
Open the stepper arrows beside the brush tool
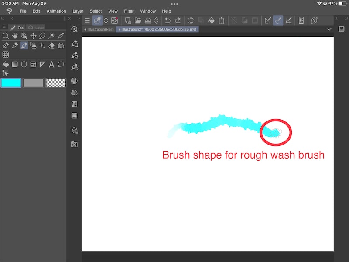click(x=106, y=21)
